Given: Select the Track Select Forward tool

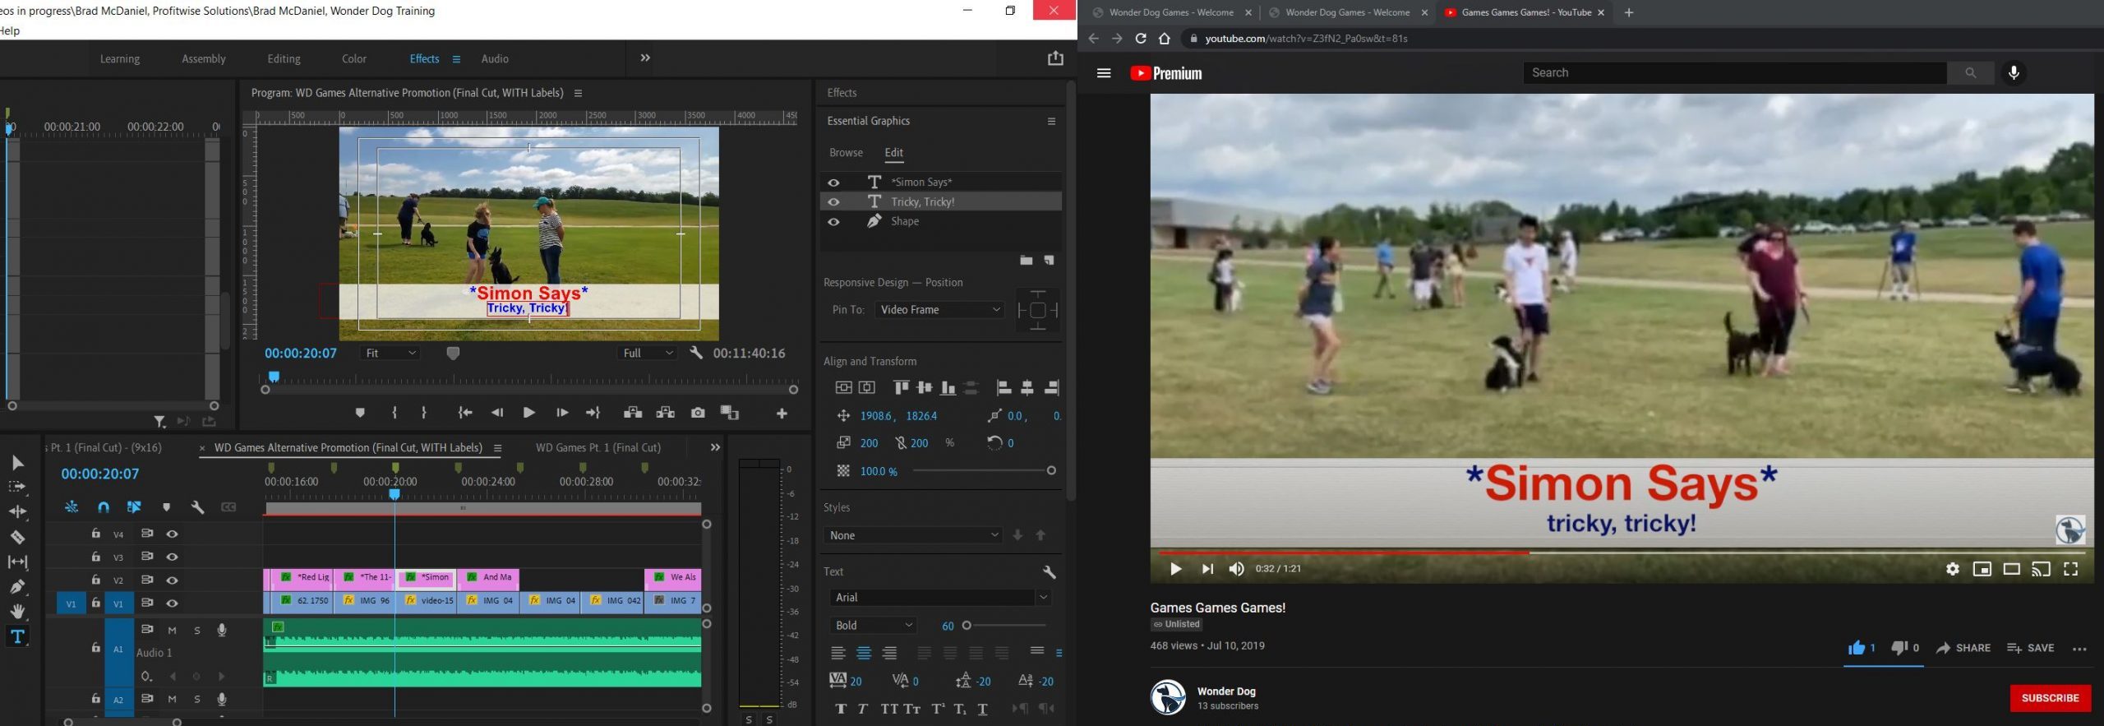Looking at the screenshot, I should point(17,487).
